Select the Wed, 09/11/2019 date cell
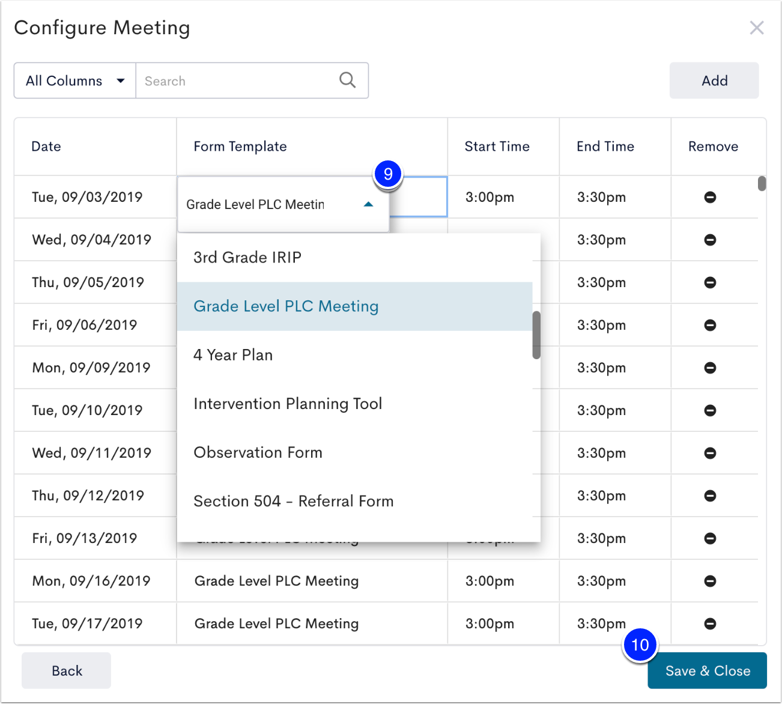Screen dimensions: 782x704 [x=95, y=453]
